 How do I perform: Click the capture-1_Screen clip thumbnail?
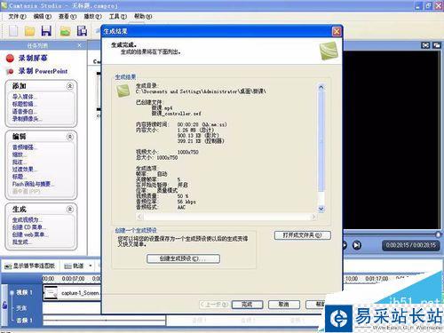pyautogui.click(x=51, y=293)
